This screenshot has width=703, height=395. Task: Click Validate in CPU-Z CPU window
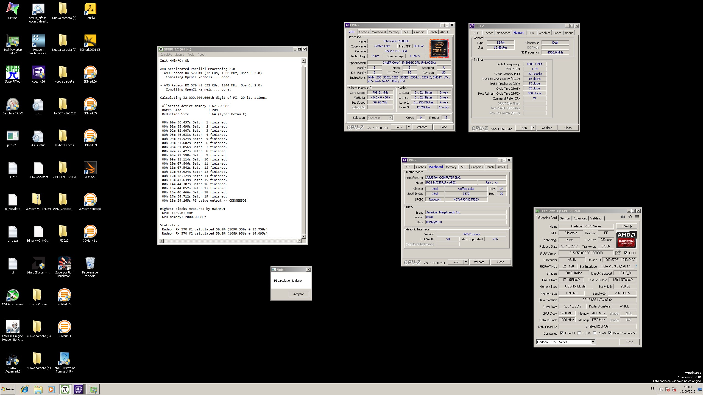click(x=422, y=127)
